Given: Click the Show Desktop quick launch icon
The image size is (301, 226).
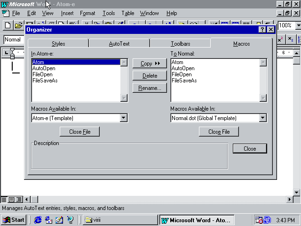Looking at the screenshot, I should (x=59, y=220).
